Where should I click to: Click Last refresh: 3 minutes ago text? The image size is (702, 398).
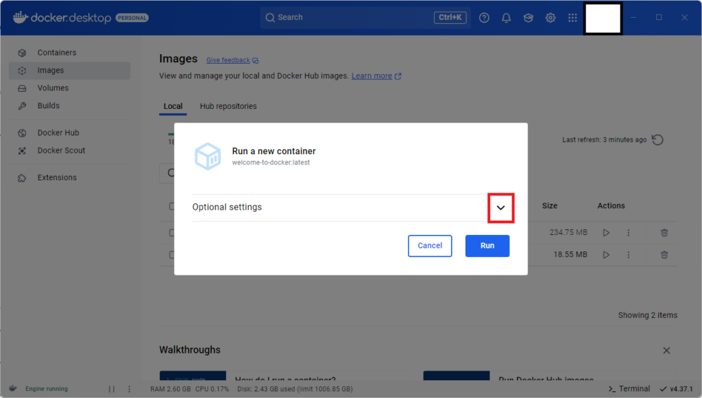tap(605, 140)
